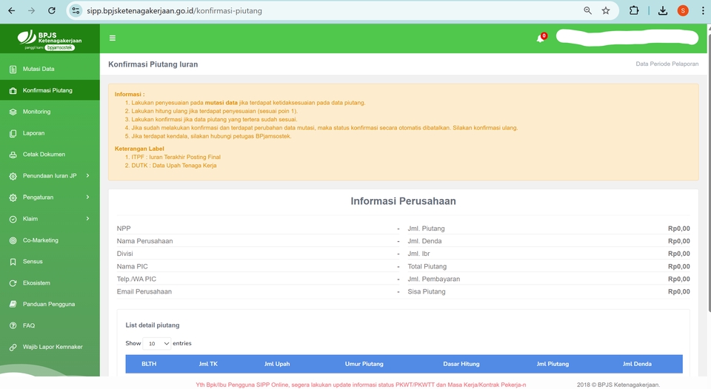Click Data Periode Pelaporan breadcrumb
711x389 pixels.
click(667, 64)
